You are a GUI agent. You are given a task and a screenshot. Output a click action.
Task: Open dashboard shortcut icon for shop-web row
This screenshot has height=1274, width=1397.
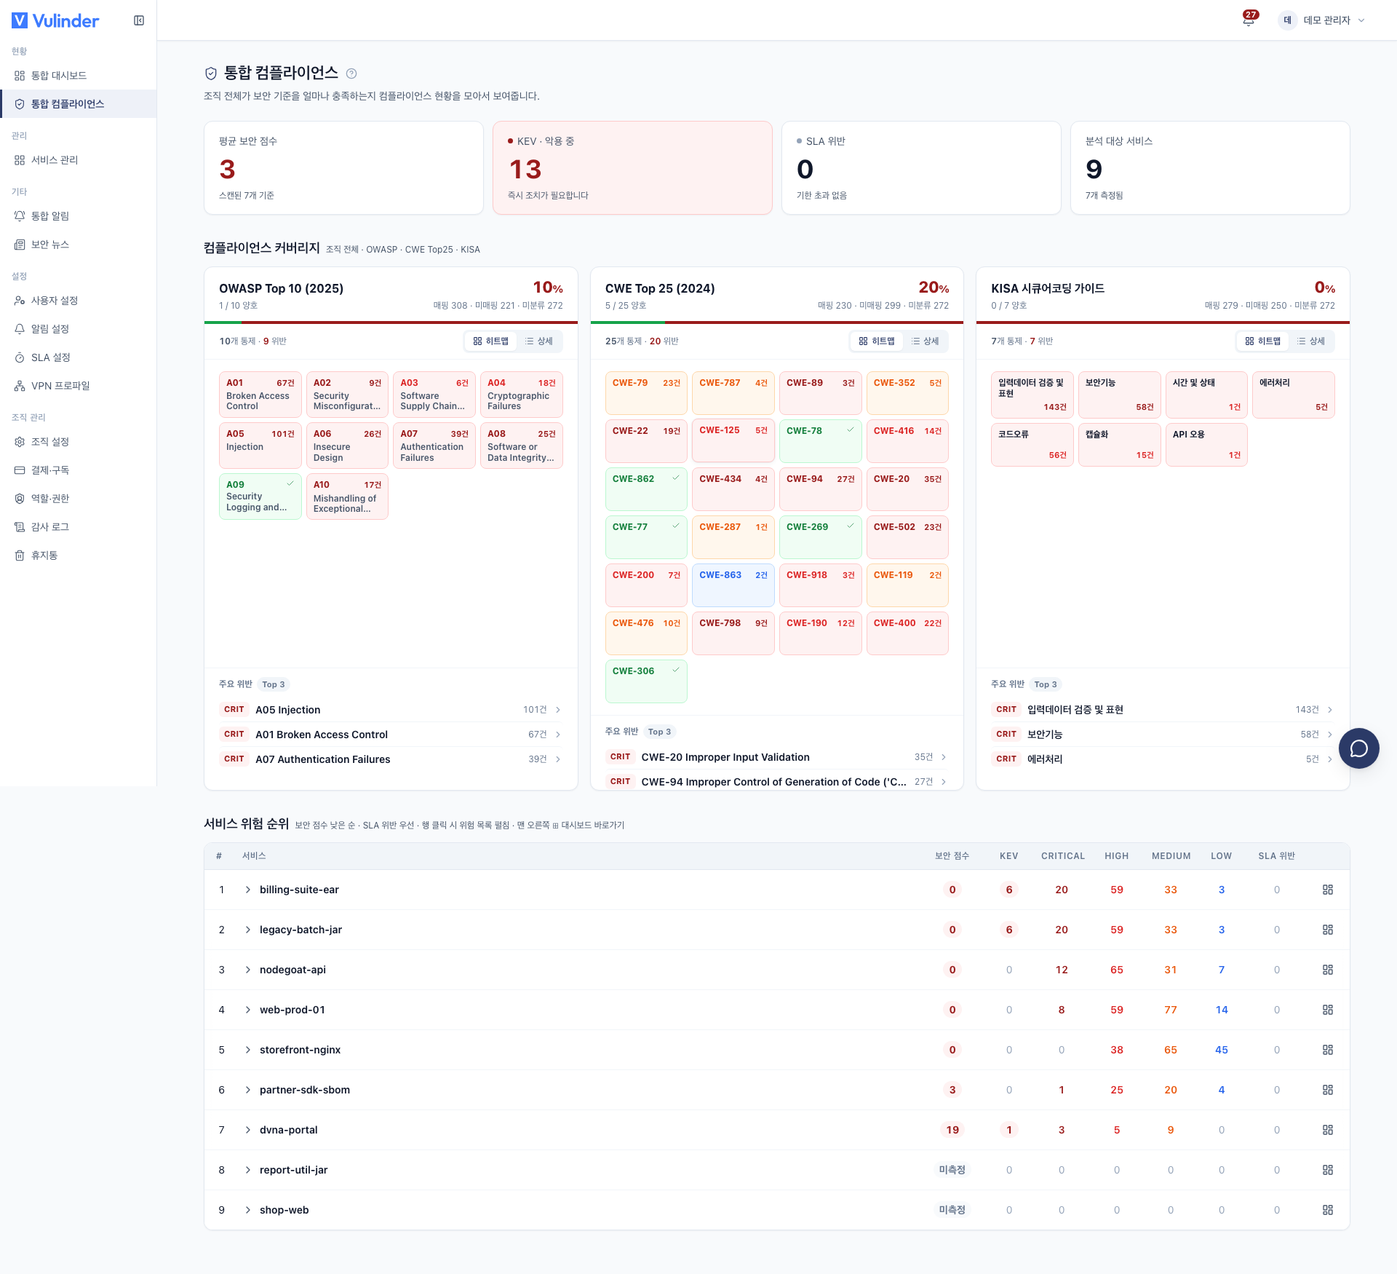click(1328, 1210)
